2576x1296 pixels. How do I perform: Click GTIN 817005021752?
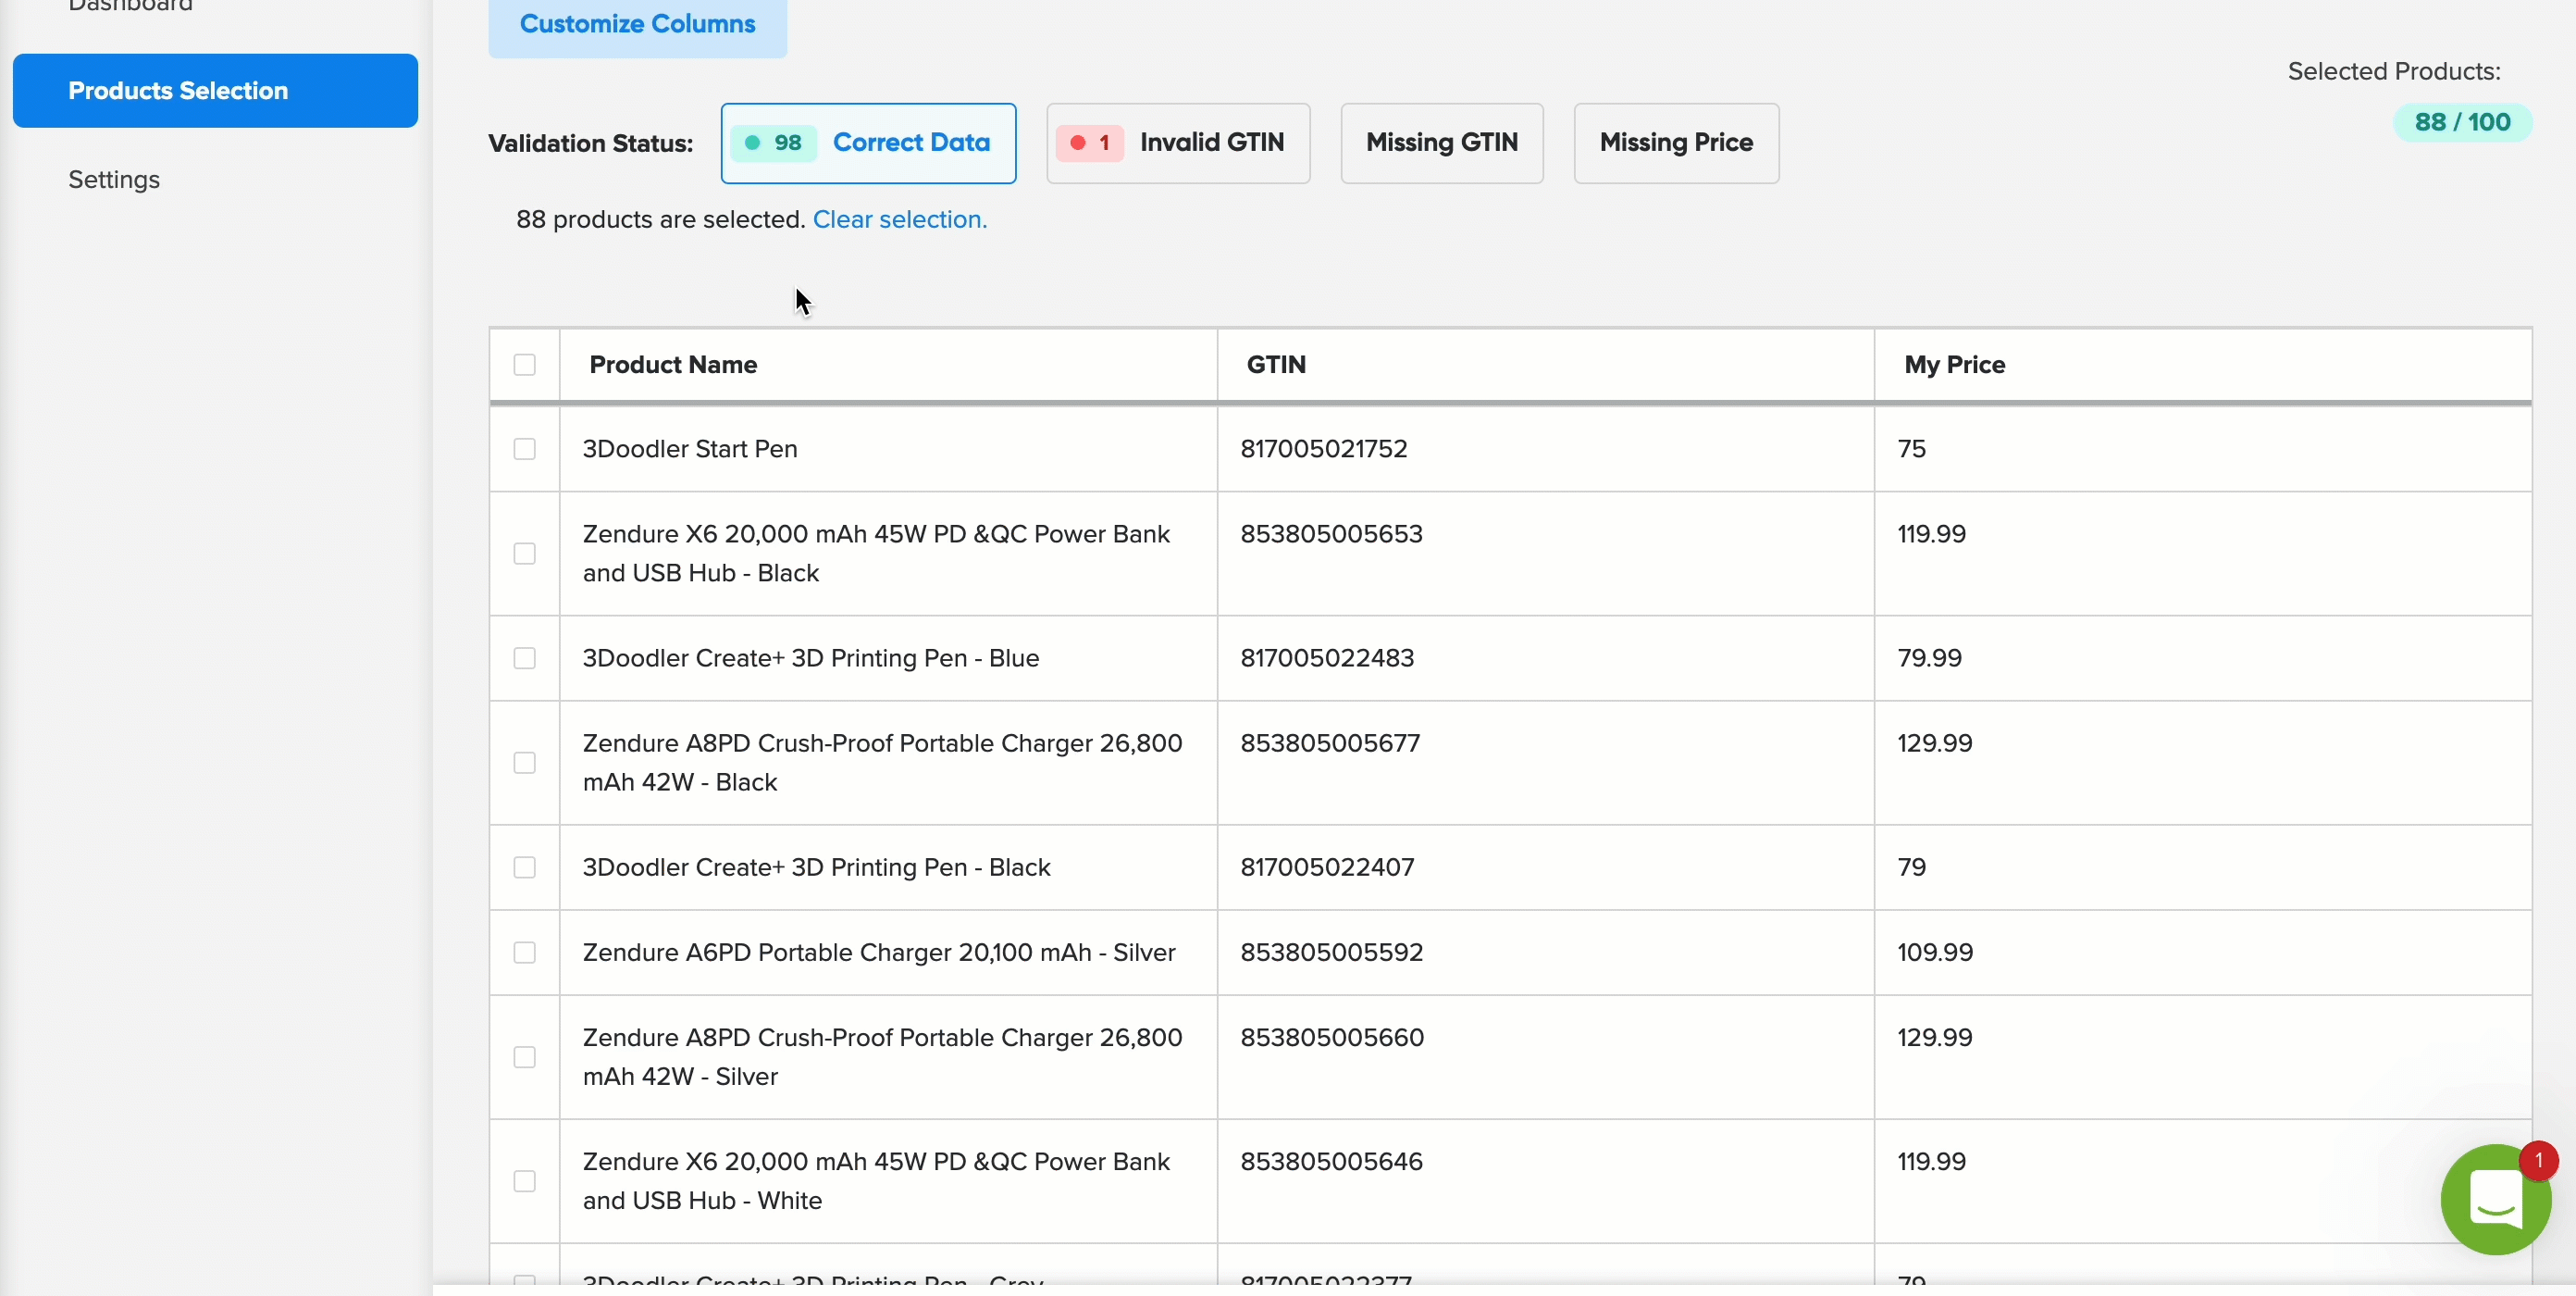pos(1324,448)
